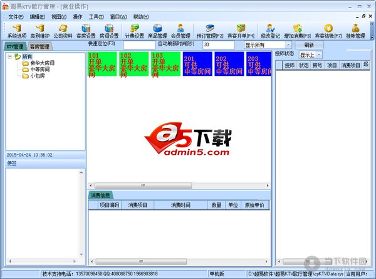The height and width of the screenshot is (279, 376).
Task: Open the 编辑 menu
Action: click(x=37, y=17)
